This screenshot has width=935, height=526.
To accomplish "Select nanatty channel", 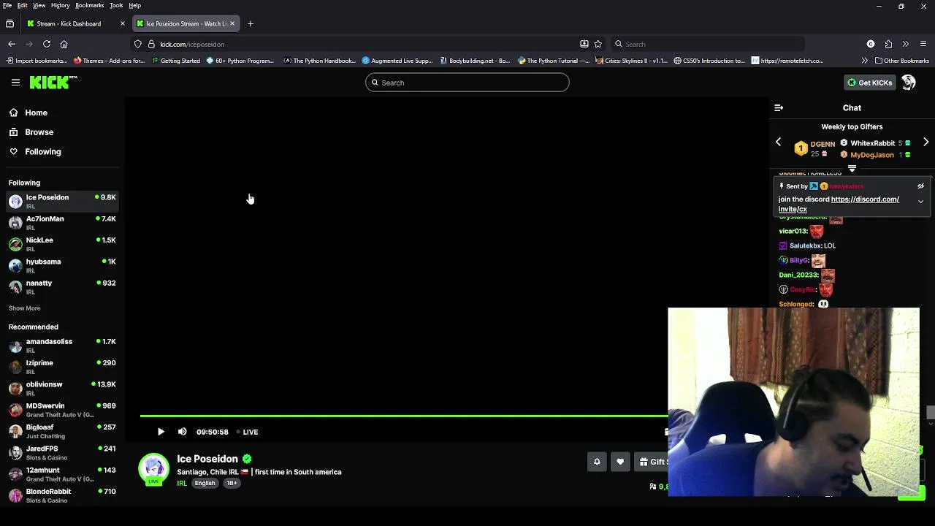I will click(62, 286).
